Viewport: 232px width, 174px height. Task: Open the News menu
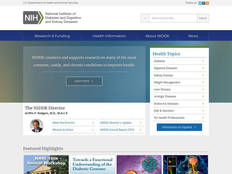coord(193,36)
